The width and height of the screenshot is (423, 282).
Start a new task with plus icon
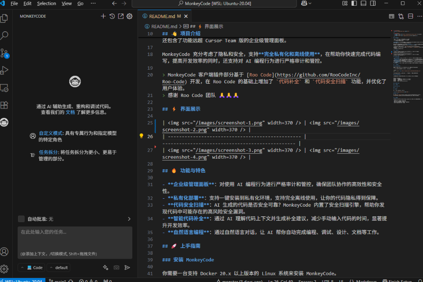coord(103,16)
